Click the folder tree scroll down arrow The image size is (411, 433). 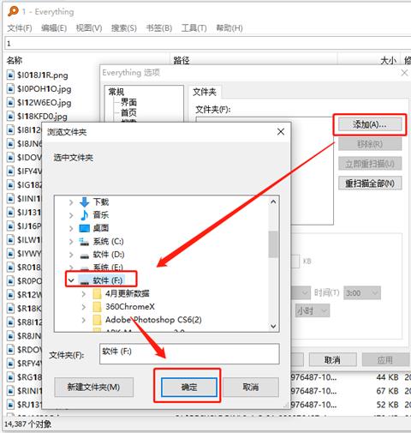pyautogui.click(x=273, y=327)
